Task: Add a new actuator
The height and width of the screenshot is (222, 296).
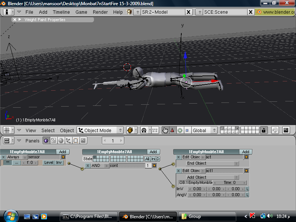Action: point(246,152)
